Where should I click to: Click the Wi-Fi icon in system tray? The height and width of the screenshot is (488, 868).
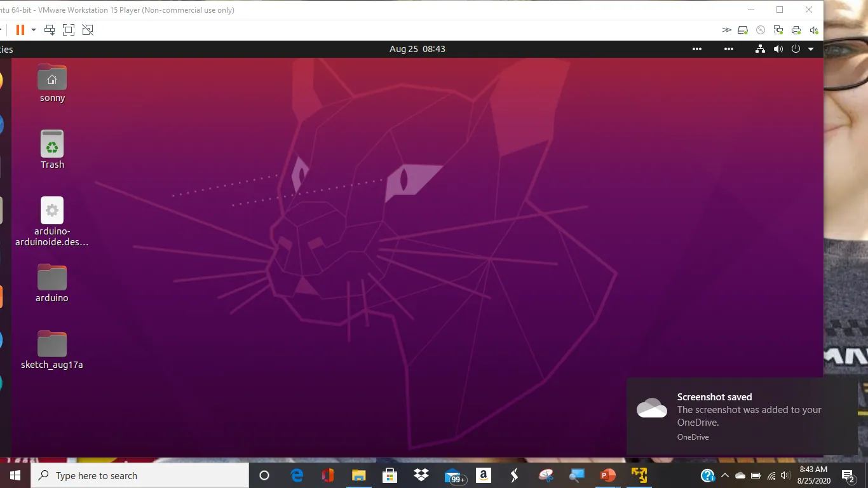(x=771, y=475)
